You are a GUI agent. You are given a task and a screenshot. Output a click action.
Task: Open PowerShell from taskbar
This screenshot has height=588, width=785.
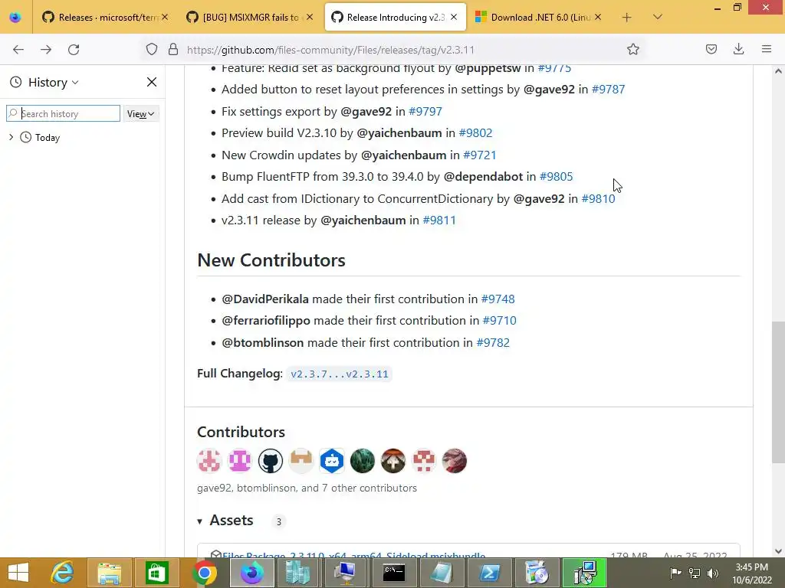click(488, 573)
